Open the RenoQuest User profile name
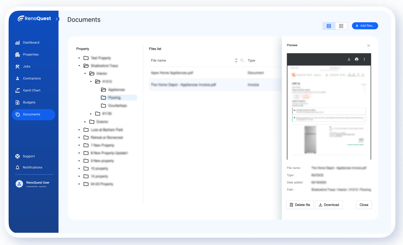This screenshot has height=245, width=403. [x=38, y=182]
